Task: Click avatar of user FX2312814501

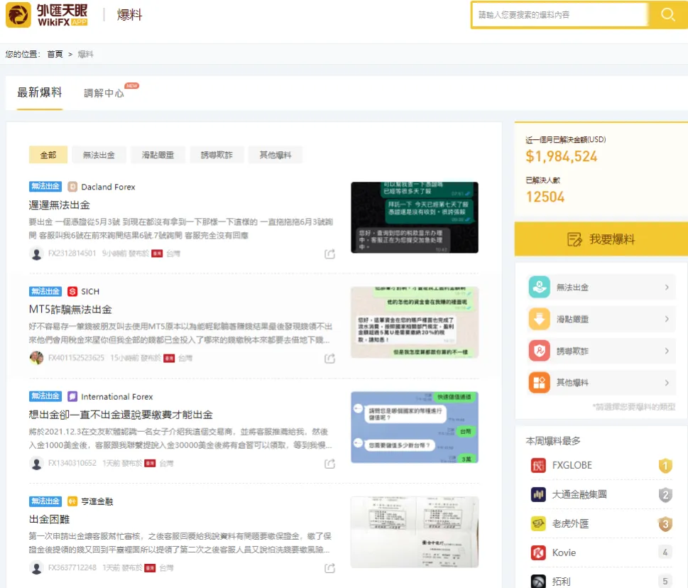Action: point(36,254)
